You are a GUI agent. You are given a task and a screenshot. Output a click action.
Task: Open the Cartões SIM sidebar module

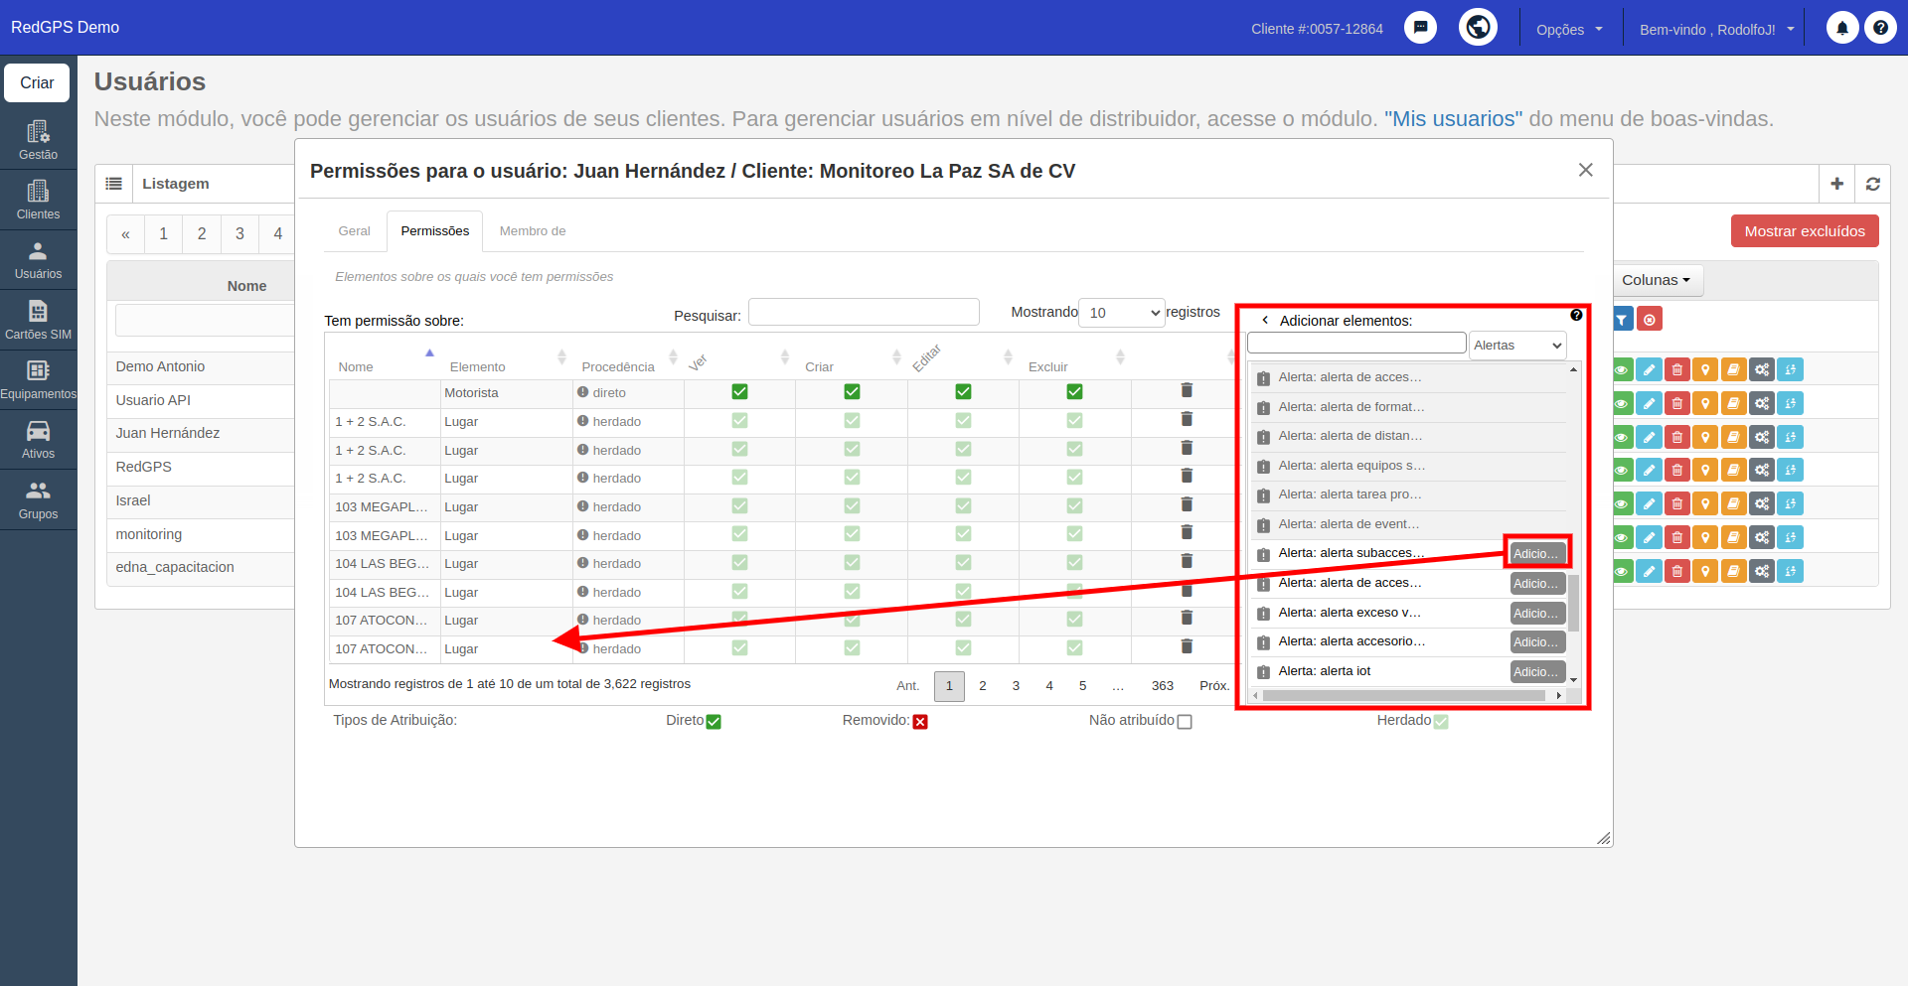[38, 320]
